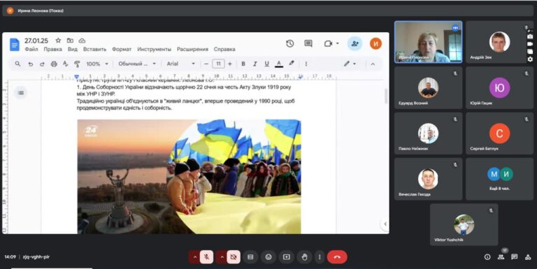The height and width of the screenshot is (269, 537).
Task: Open the Расширения menu
Action: pos(192,50)
